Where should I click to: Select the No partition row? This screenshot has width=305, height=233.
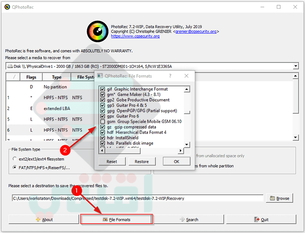pos(50,87)
